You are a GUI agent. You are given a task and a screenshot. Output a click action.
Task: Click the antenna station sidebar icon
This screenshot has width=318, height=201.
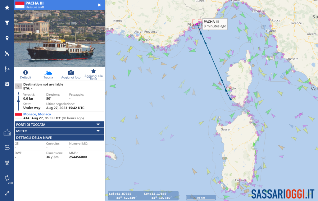pos(7,162)
